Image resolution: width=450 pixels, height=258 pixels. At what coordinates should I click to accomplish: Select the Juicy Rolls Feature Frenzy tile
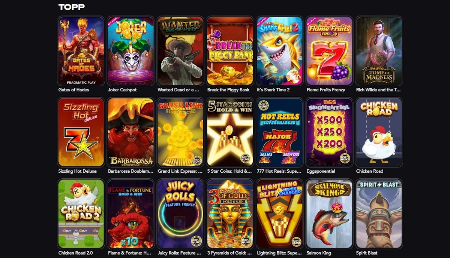180,214
